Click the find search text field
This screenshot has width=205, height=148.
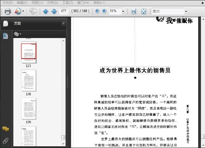pyautogui.click(x=168, y=11)
